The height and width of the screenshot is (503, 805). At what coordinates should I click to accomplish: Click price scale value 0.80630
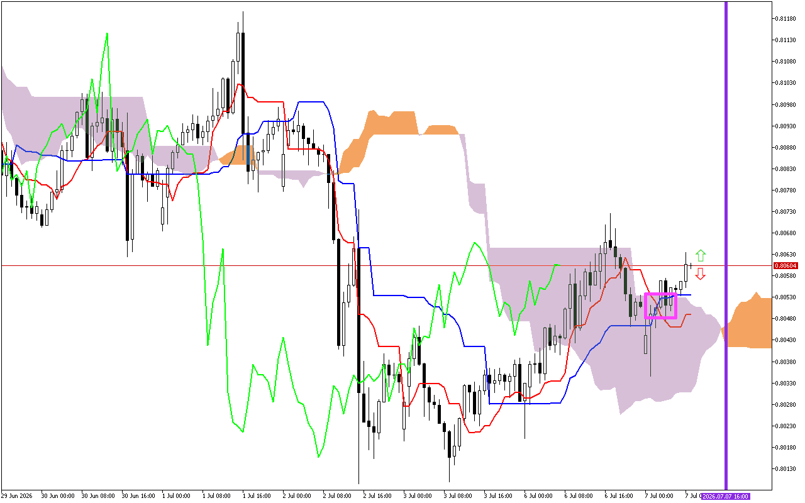pos(786,254)
